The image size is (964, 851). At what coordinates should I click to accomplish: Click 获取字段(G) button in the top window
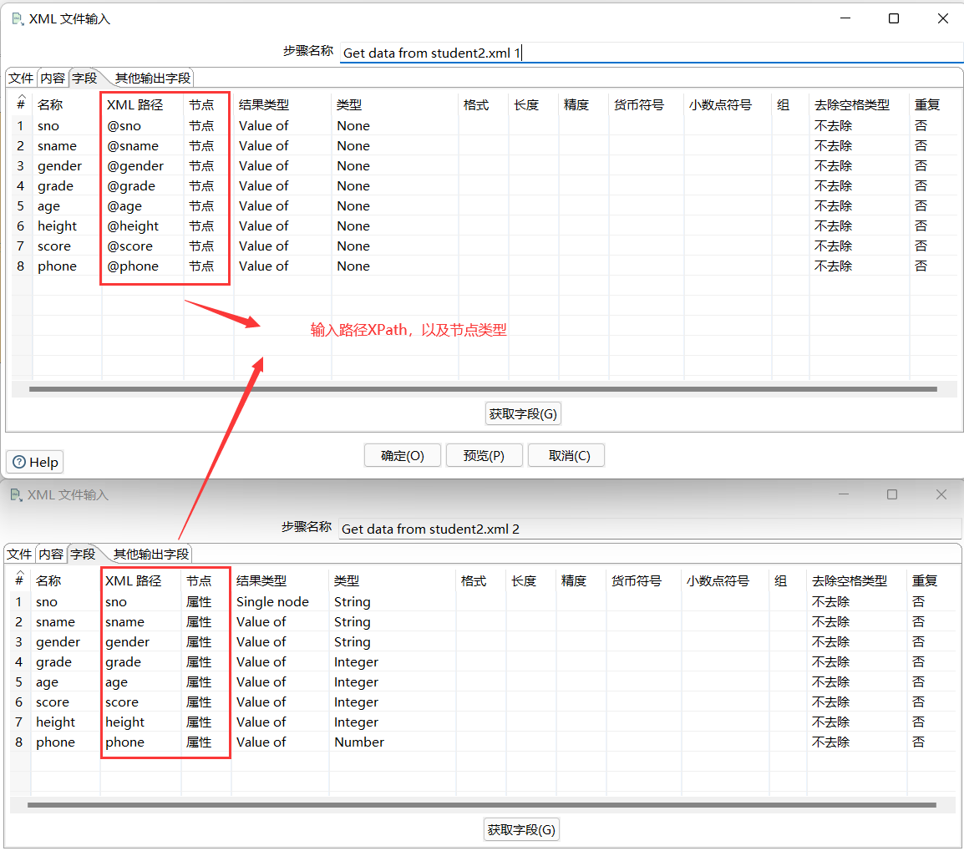point(523,413)
